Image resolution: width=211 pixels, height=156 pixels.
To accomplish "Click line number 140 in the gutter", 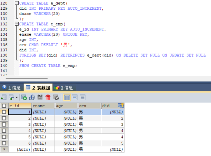I will (x=4, y=66).
